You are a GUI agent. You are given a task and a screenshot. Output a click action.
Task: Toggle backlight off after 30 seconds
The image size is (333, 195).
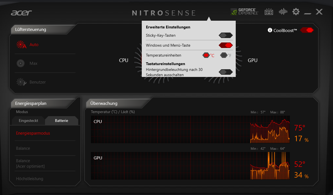point(226,72)
